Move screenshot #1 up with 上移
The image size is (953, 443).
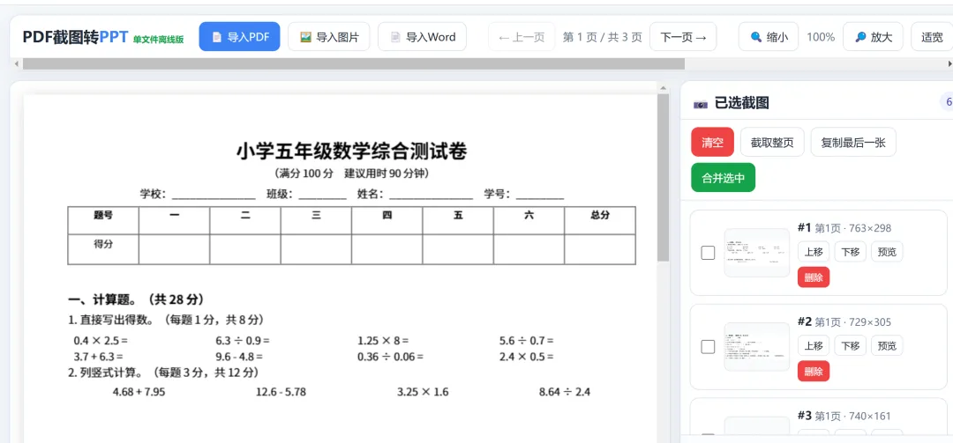coord(814,252)
